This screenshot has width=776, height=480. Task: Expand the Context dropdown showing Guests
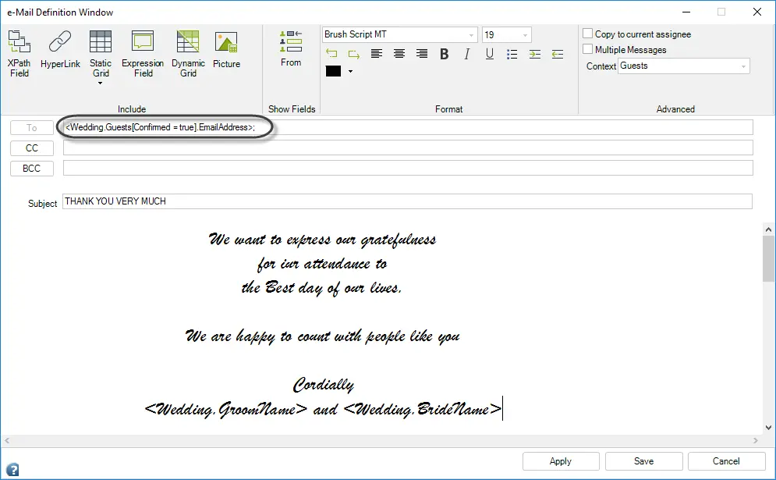(x=742, y=66)
